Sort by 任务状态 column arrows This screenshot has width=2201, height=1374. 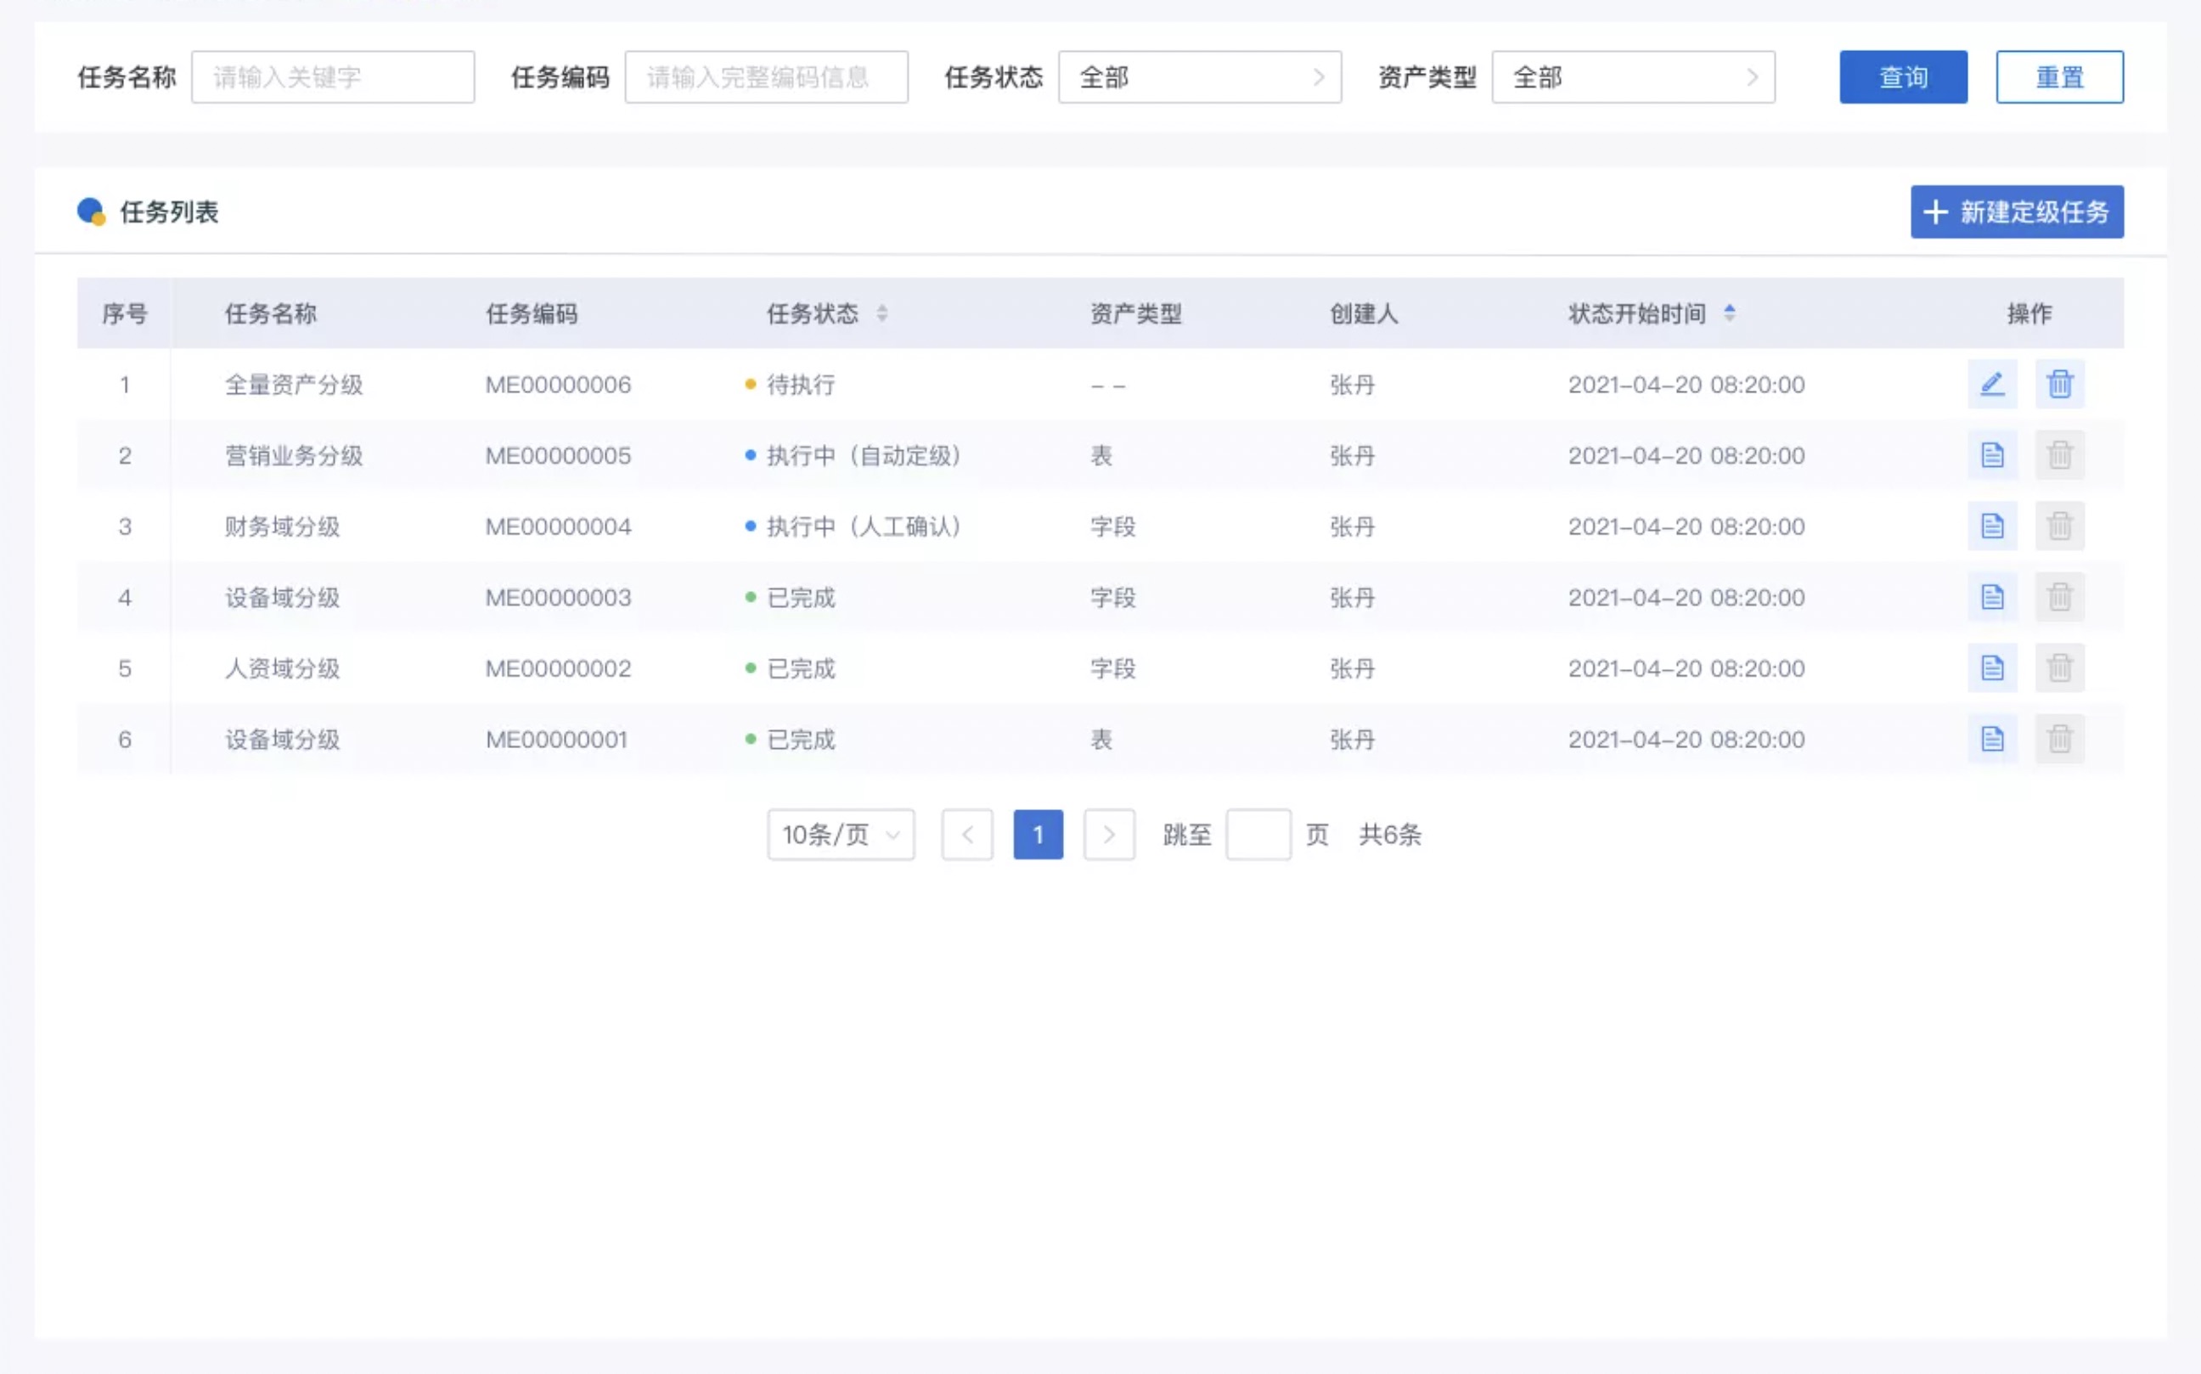coord(881,313)
